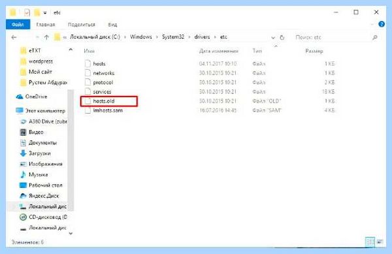This screenshot has width=392, height=254.
Task: Switch to the Вид tab
Action: 112,24
